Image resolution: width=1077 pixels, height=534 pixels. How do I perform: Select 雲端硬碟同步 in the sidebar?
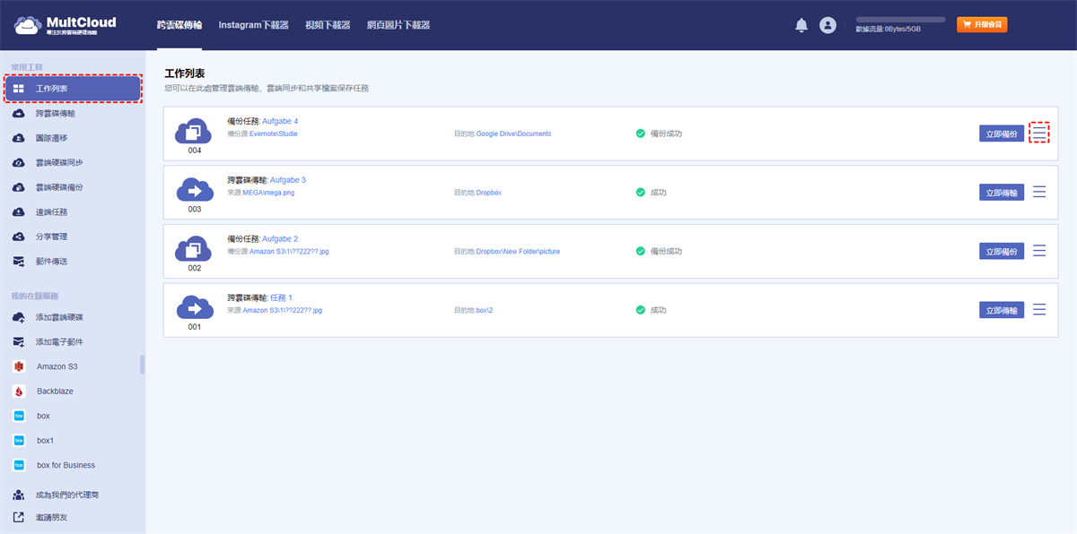point(59,163)
